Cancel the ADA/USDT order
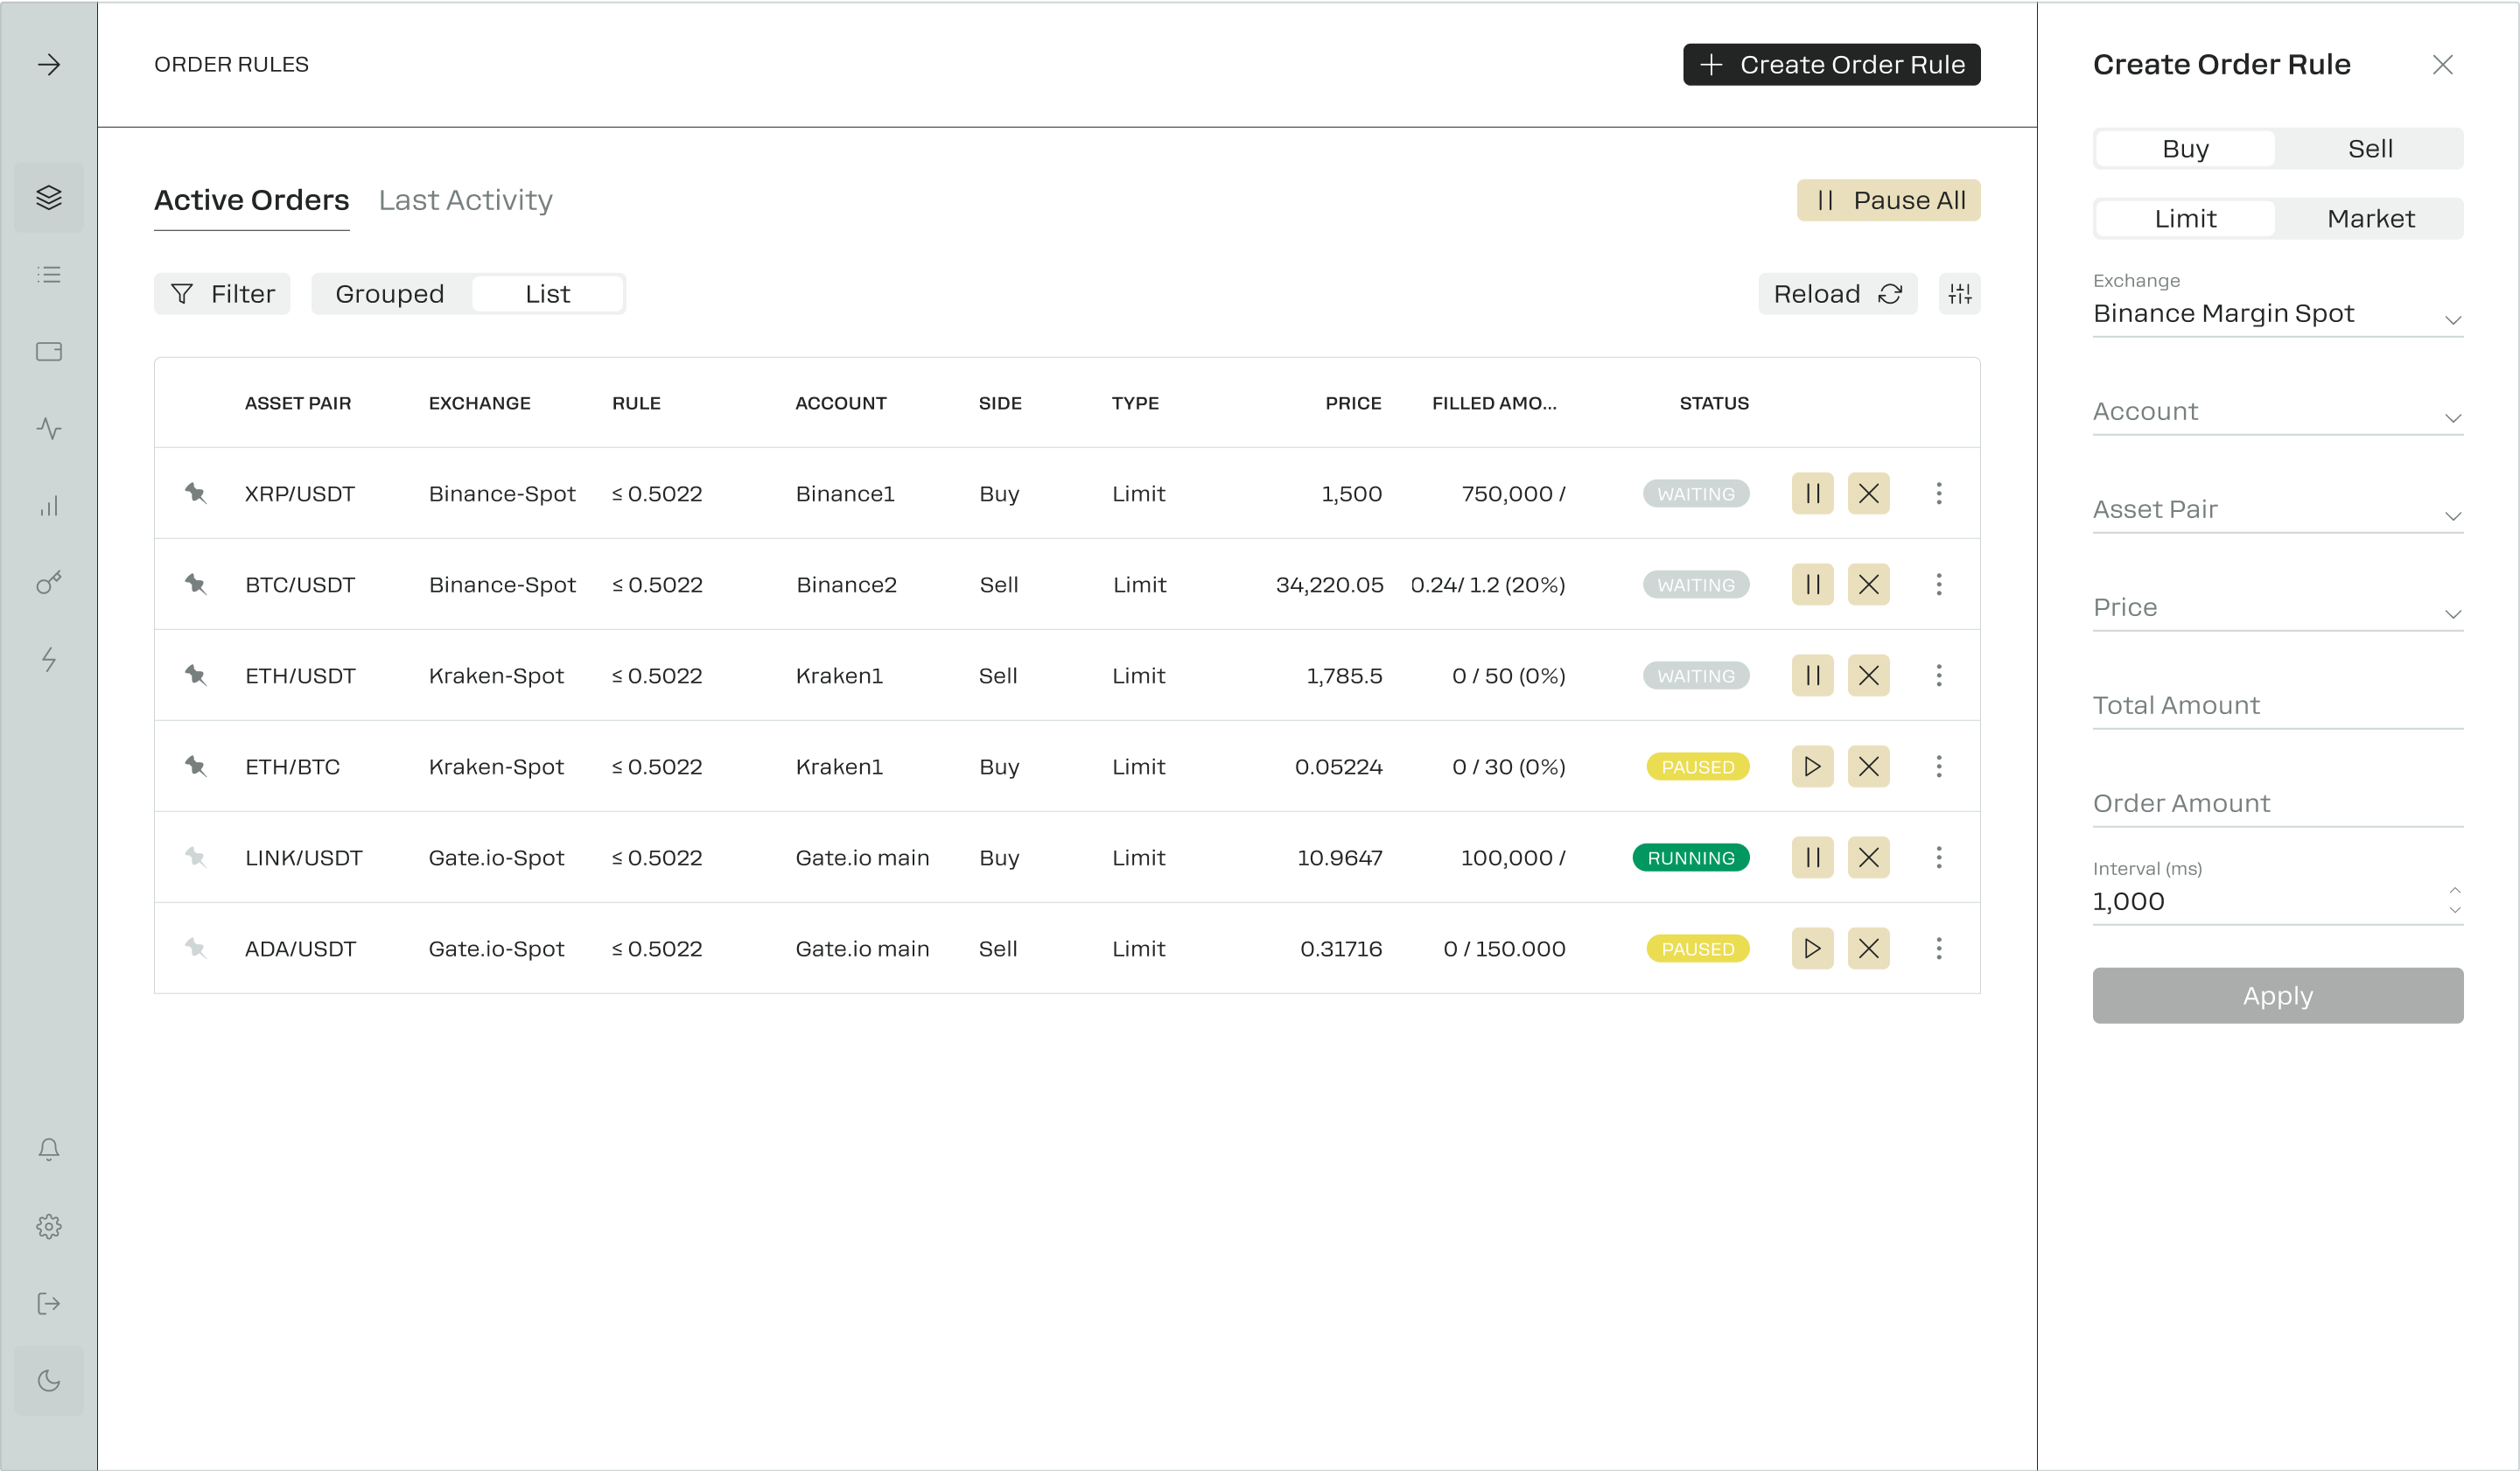2520x1471 pixels. coord(1868,949)
